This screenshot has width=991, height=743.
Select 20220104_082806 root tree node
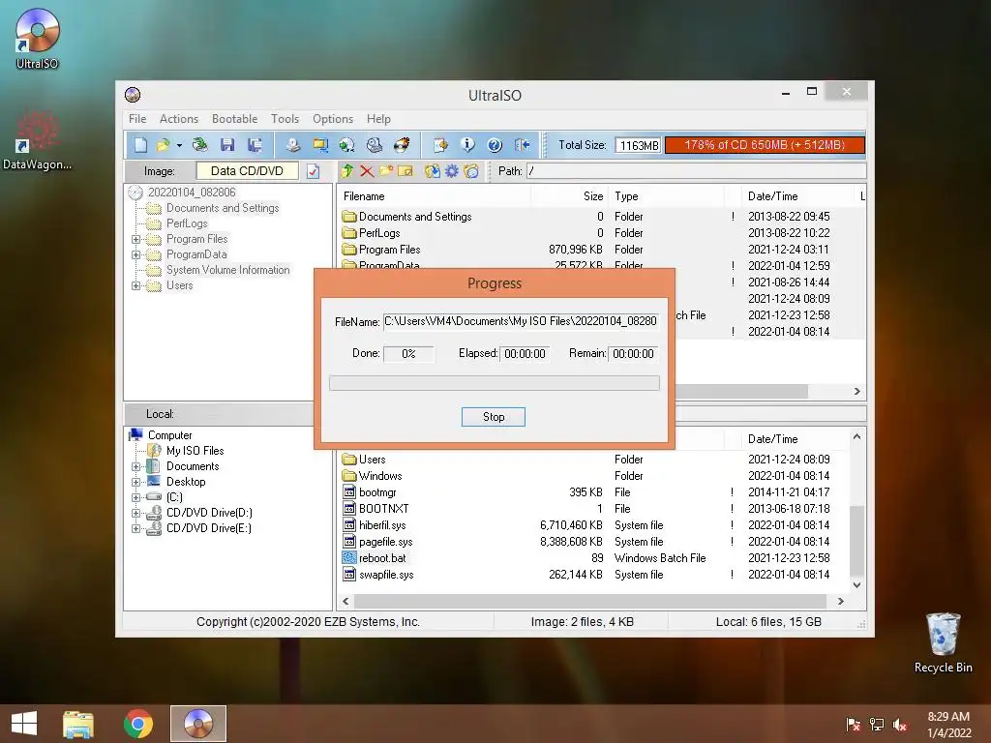pos(192,193)
